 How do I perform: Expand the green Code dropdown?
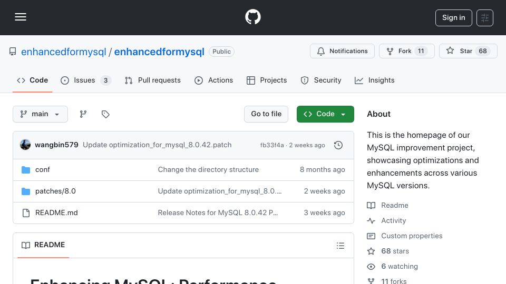click(x=325, y=114)
